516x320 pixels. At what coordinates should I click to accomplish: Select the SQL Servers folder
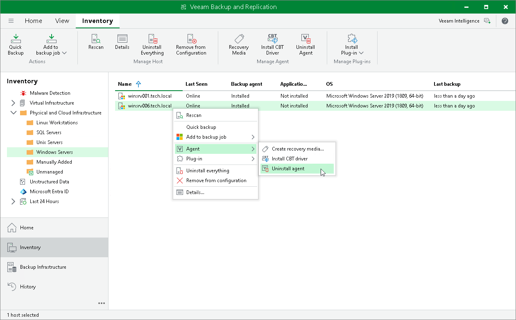pos(49,133)
